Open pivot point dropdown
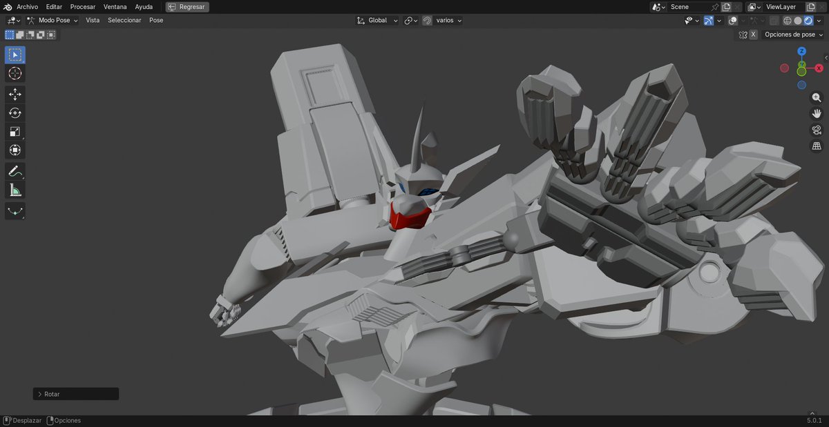The height and width of the screenshot is (427, 829). (x=410, y=20)
